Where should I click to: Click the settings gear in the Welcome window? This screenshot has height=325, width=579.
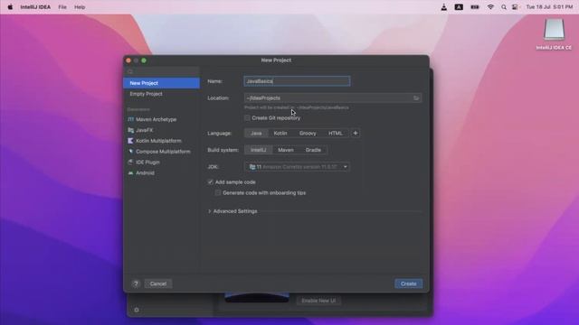(x=137, y=310)
